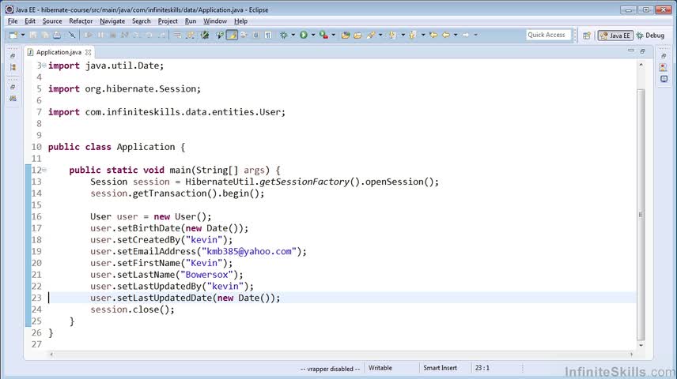Toggle Mark Occurrences highlighted button
This screenshot has height=379, width=677.
coord(232,35)
